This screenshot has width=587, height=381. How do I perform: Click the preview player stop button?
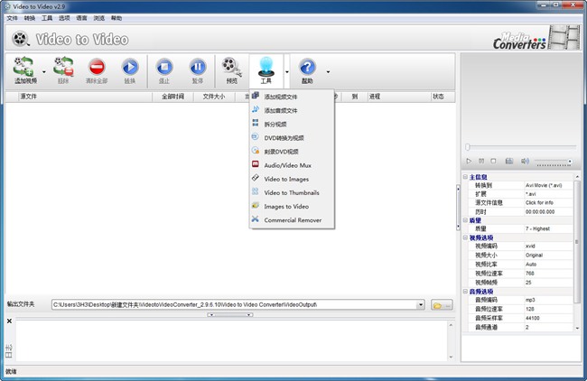(x=493, y=161)
